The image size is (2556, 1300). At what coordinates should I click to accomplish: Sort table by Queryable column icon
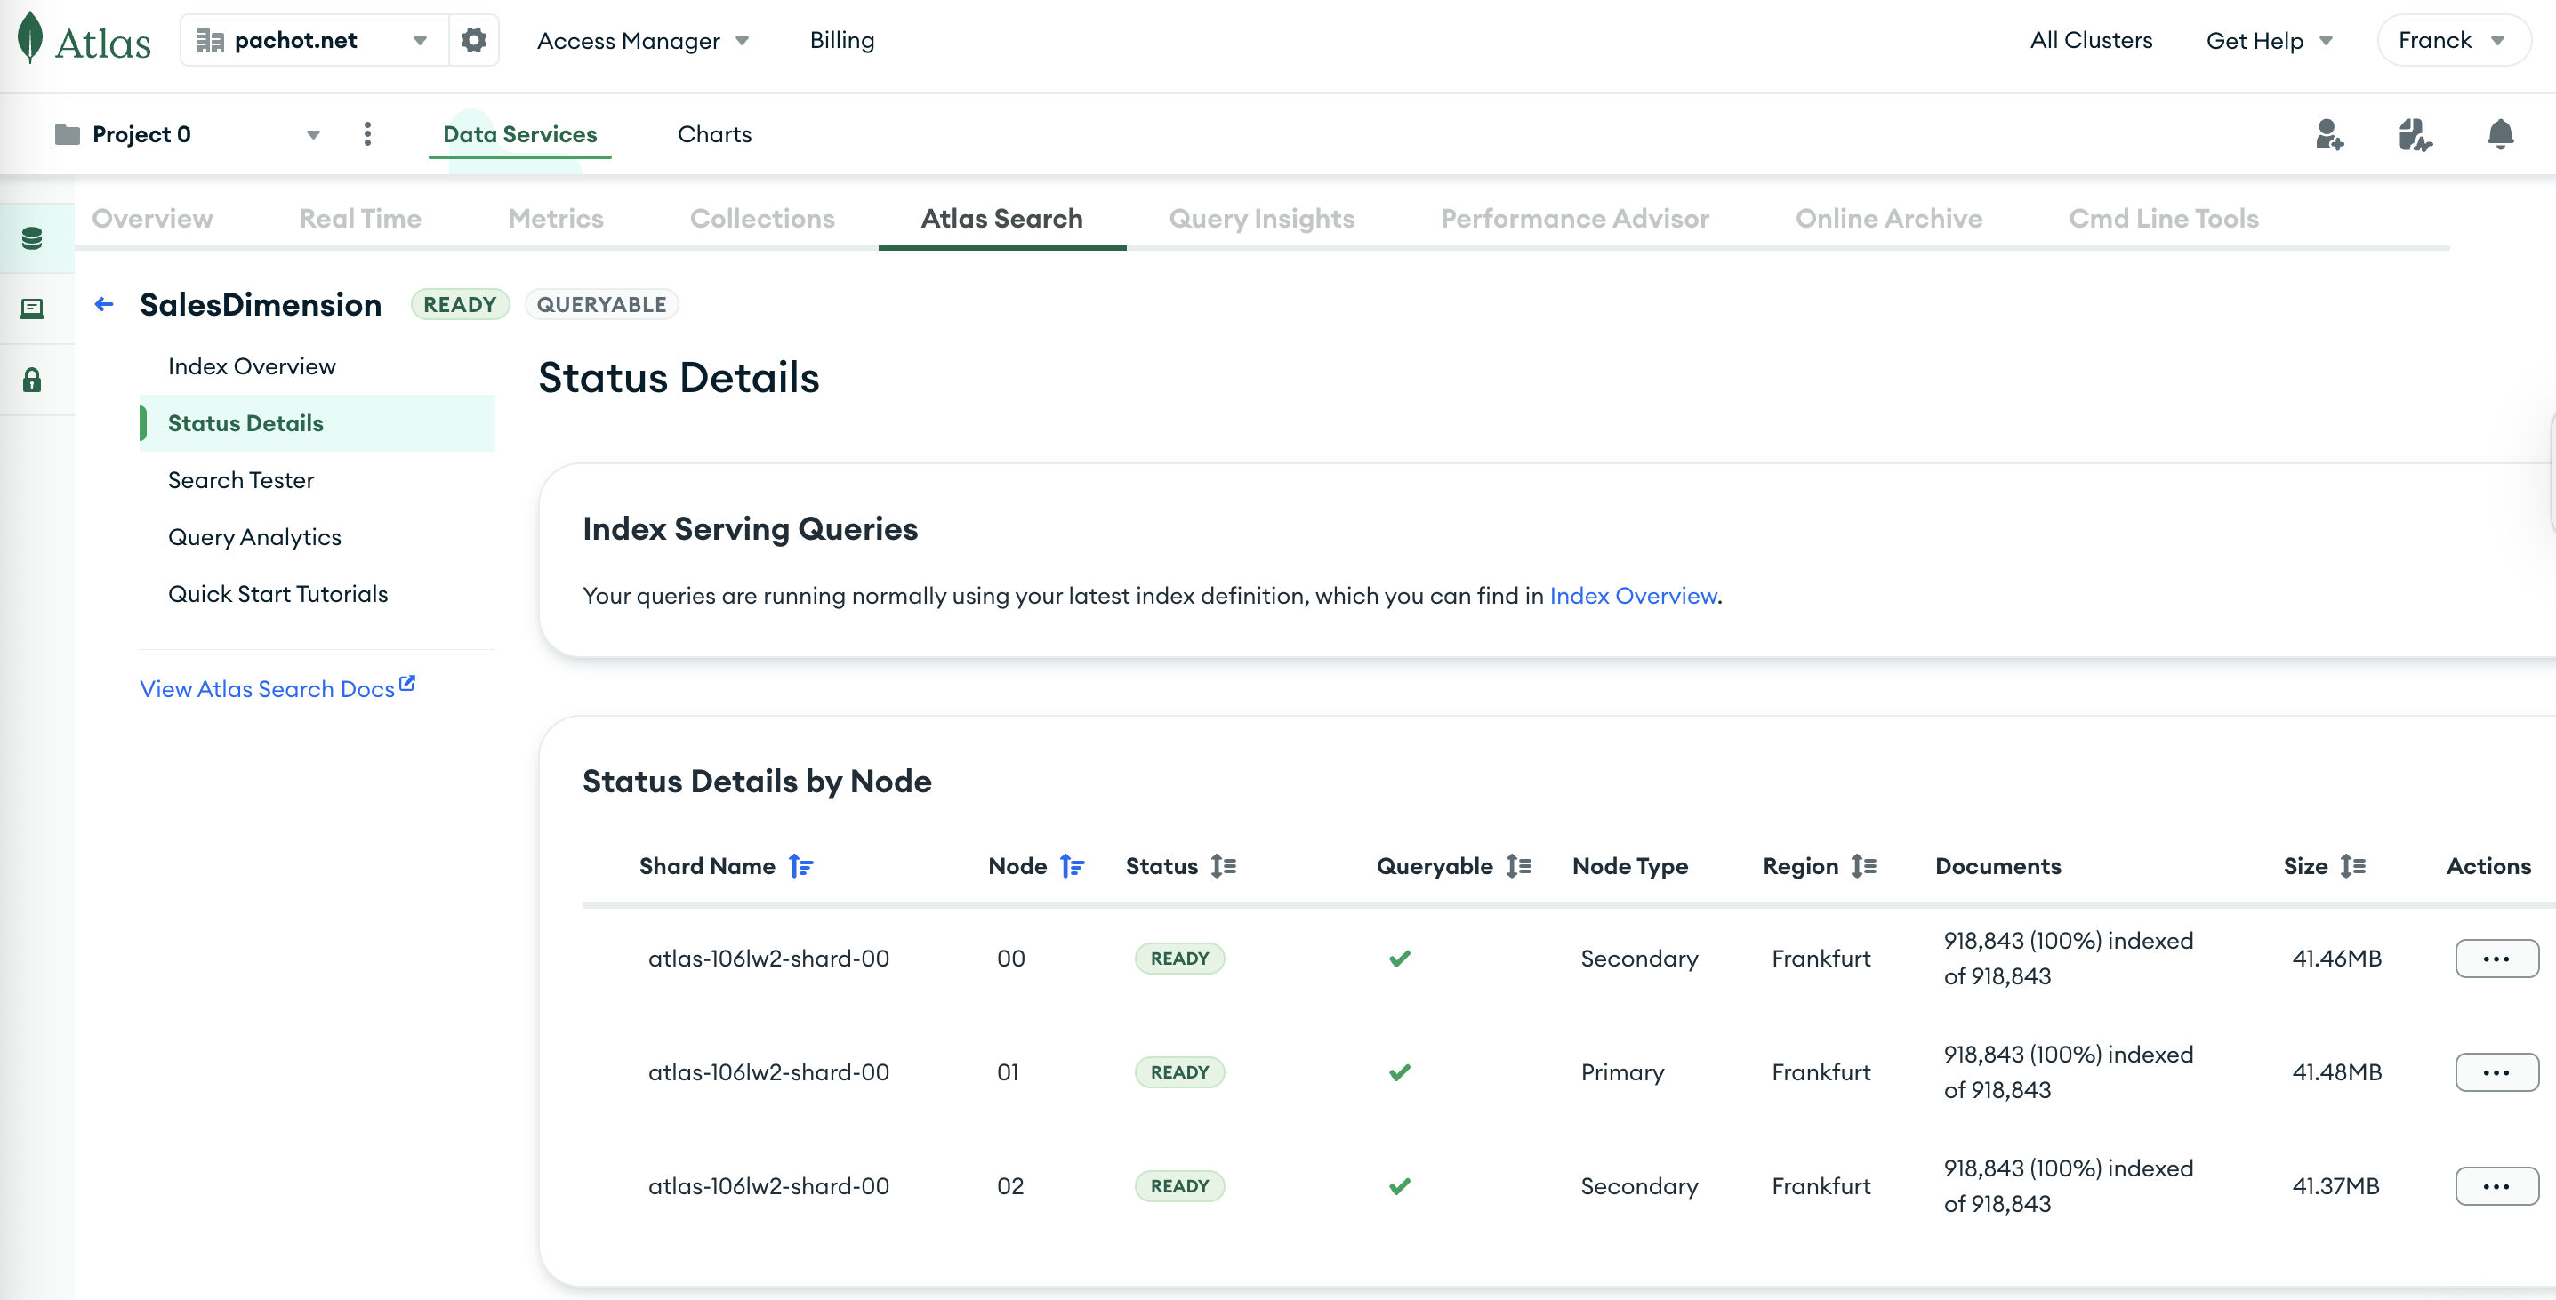coord(1518,866)
